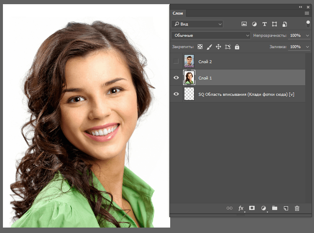The image size is (314, 233).
Task: Lock transparent pixels checkerboard icon
Action: (200, 47)
